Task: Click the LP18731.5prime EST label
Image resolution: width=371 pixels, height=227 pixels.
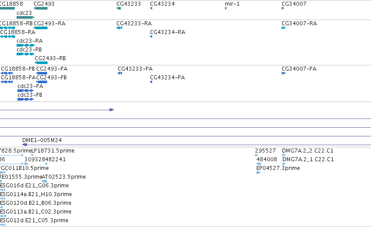Action: pyautogui.click(x=53, y=150)
